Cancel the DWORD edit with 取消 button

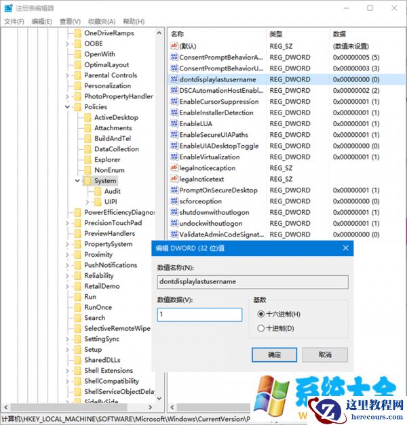coord(325,355)
